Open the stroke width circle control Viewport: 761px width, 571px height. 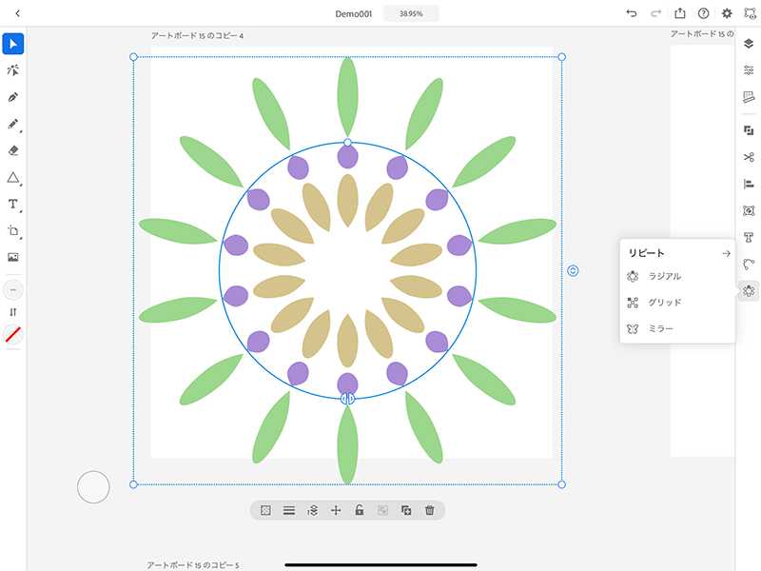pos(13,290)
